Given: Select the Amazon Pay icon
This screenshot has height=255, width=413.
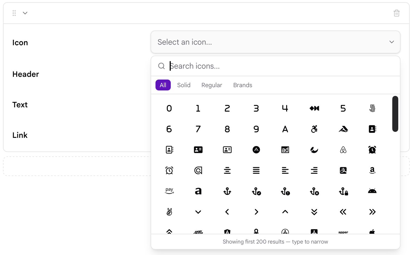Looking at the screenshot, I should (x=169, y=191).
